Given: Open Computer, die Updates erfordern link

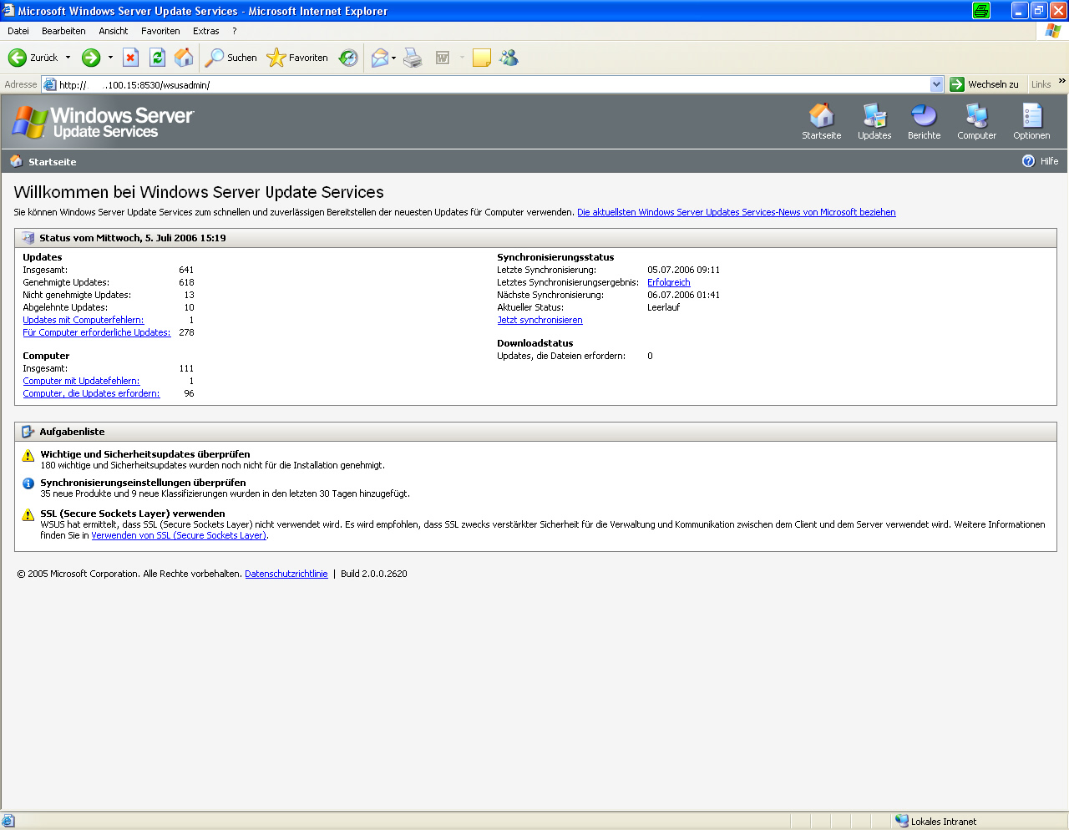Looking at the screenshot, I should pyautogui.click(x=91, y=393).
